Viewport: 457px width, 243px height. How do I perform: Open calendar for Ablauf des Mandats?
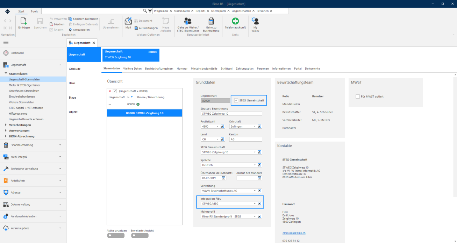tap(259, 178)
